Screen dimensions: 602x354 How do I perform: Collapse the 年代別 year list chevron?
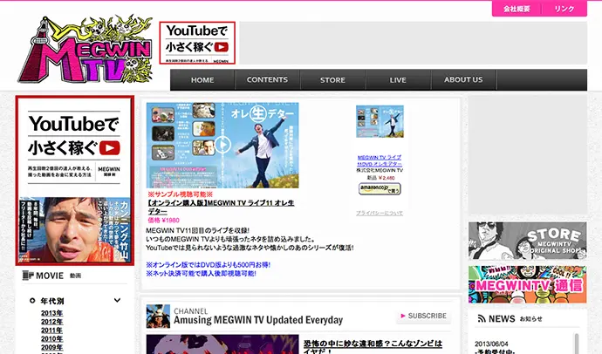[118, 301]
